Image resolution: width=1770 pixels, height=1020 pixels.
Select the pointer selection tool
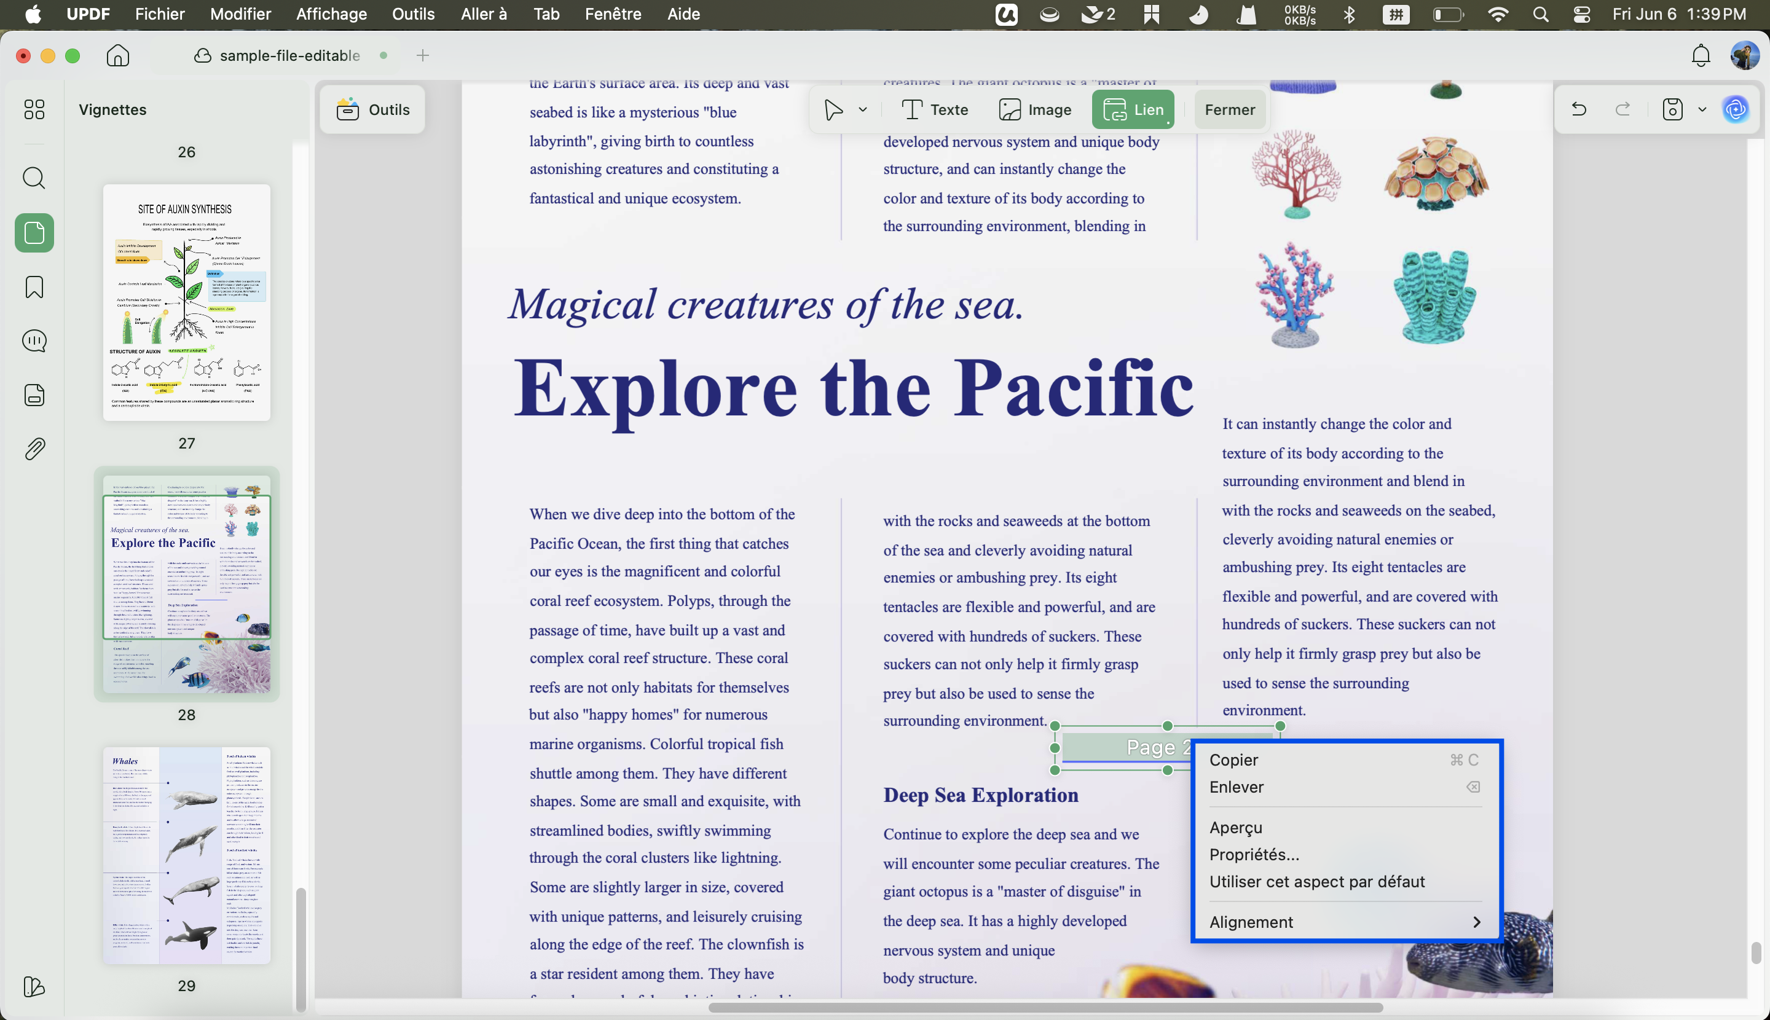(x=833, y=110)
